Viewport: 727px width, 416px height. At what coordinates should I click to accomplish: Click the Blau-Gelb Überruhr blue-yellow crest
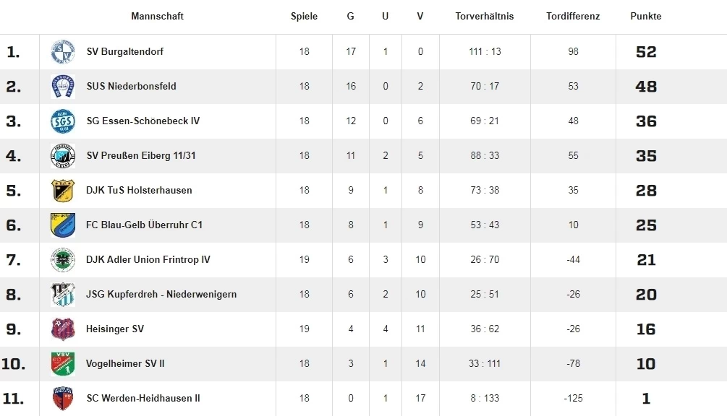click(63, 225)
